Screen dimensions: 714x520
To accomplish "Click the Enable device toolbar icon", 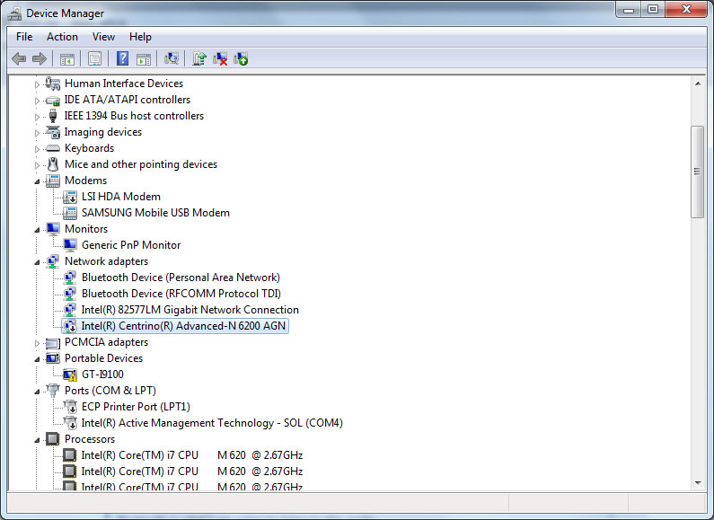I will [x=241, y=58].
